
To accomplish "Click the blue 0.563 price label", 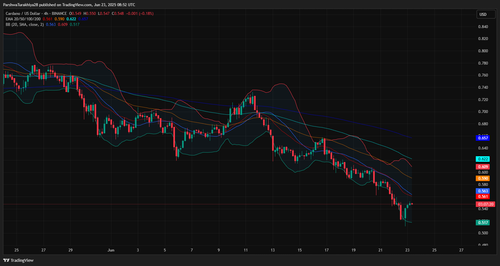I will (483, 191).
